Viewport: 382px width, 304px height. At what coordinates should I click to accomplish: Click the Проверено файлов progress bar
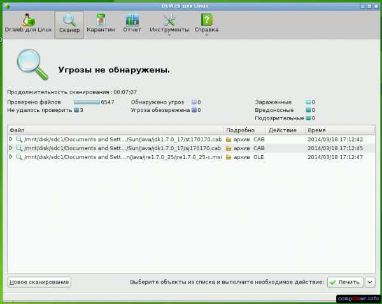[87, 102]
